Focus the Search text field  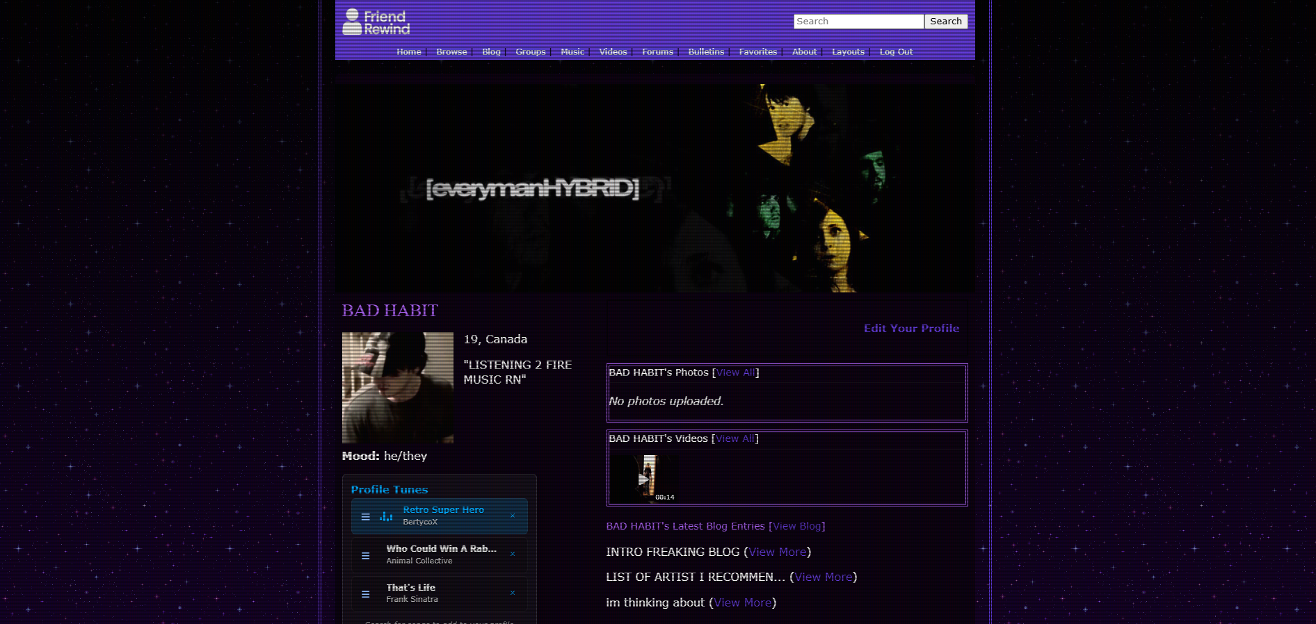pyautogui.click(x=858, y=22)
